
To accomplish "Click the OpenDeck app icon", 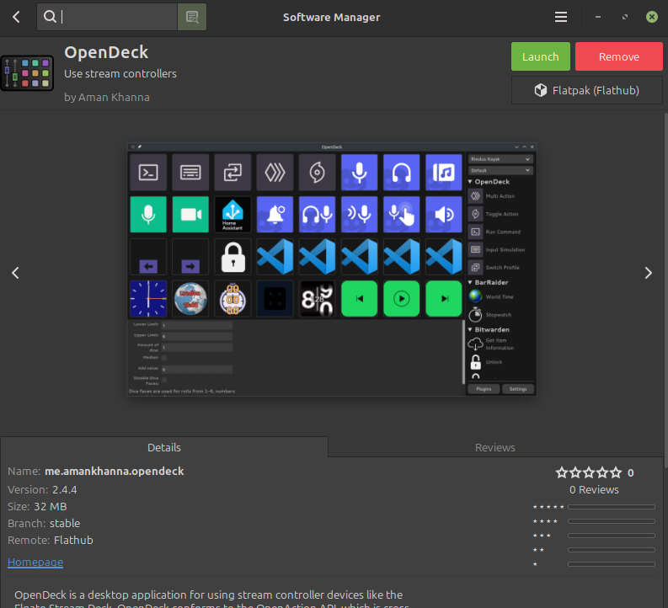I will pos(27,73).
